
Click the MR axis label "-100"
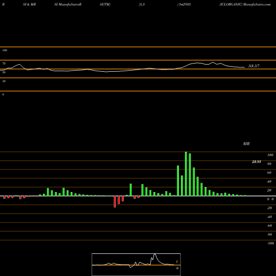point(270,243)
